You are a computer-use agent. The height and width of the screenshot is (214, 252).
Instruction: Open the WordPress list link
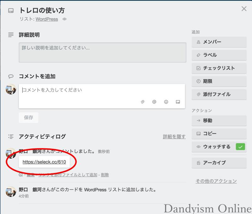pos(47,19)
